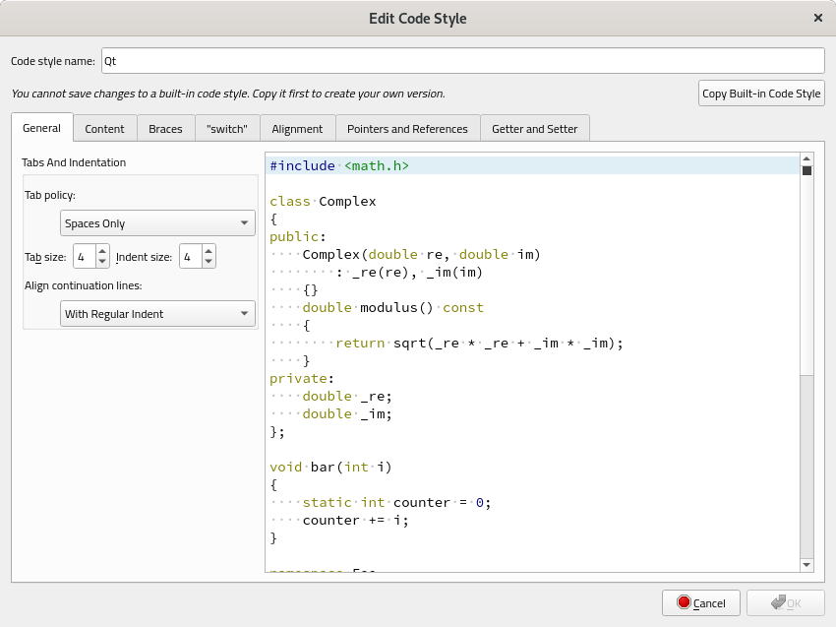Click the code preview scroll-up arrow
The height and width of the screenshot is (627, 836).
coord(806,158)
